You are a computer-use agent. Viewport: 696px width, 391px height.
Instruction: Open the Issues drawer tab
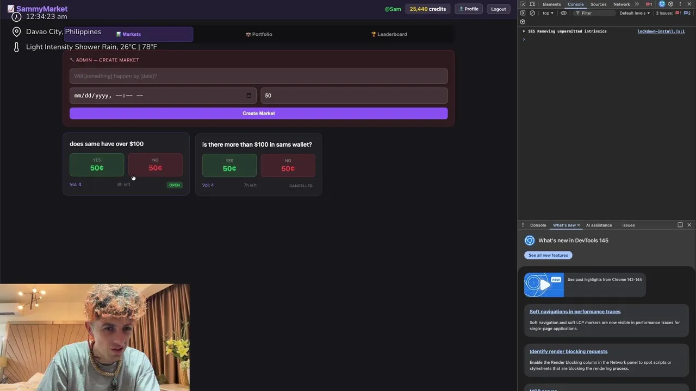[x=628, y=225]
